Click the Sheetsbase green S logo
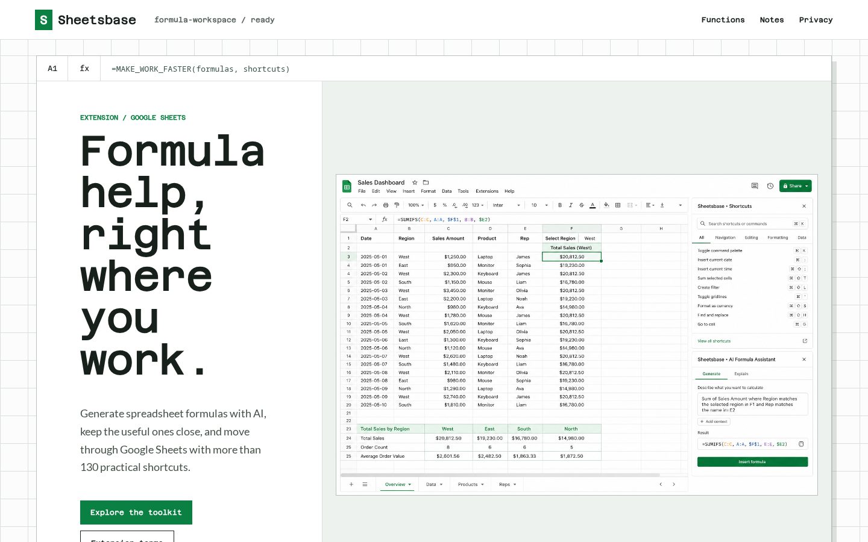Viewport: 868px width, 542px height. 43,20
